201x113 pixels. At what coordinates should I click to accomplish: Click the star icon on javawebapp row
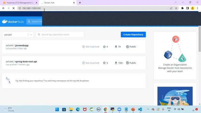pos(104,47)
